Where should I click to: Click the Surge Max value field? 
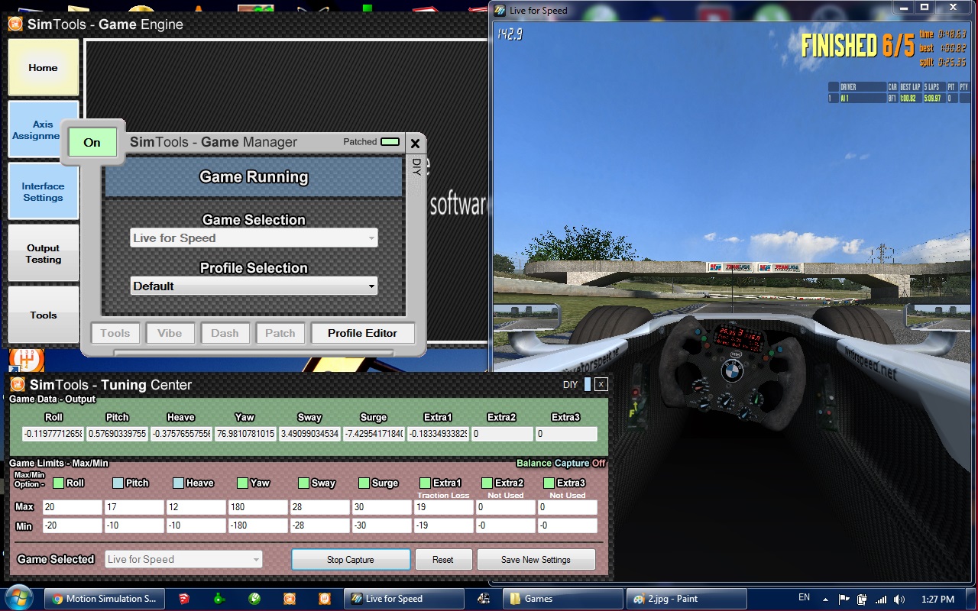[x=381, y=507]
